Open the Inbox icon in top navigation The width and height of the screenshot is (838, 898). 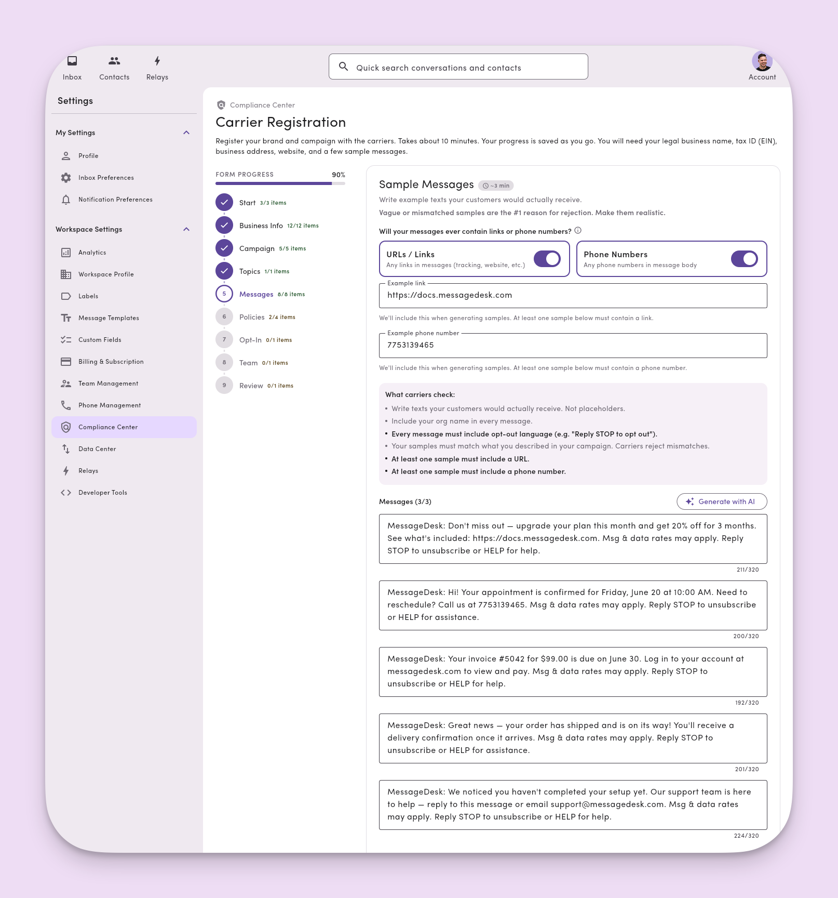coord(72,61)
